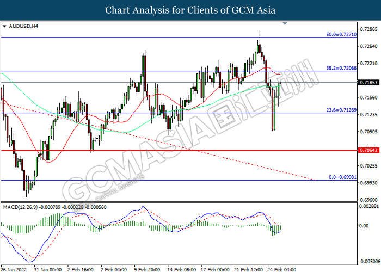
Task: Click the AUDUSD,H4 chart title
Action: coord(23,26)
